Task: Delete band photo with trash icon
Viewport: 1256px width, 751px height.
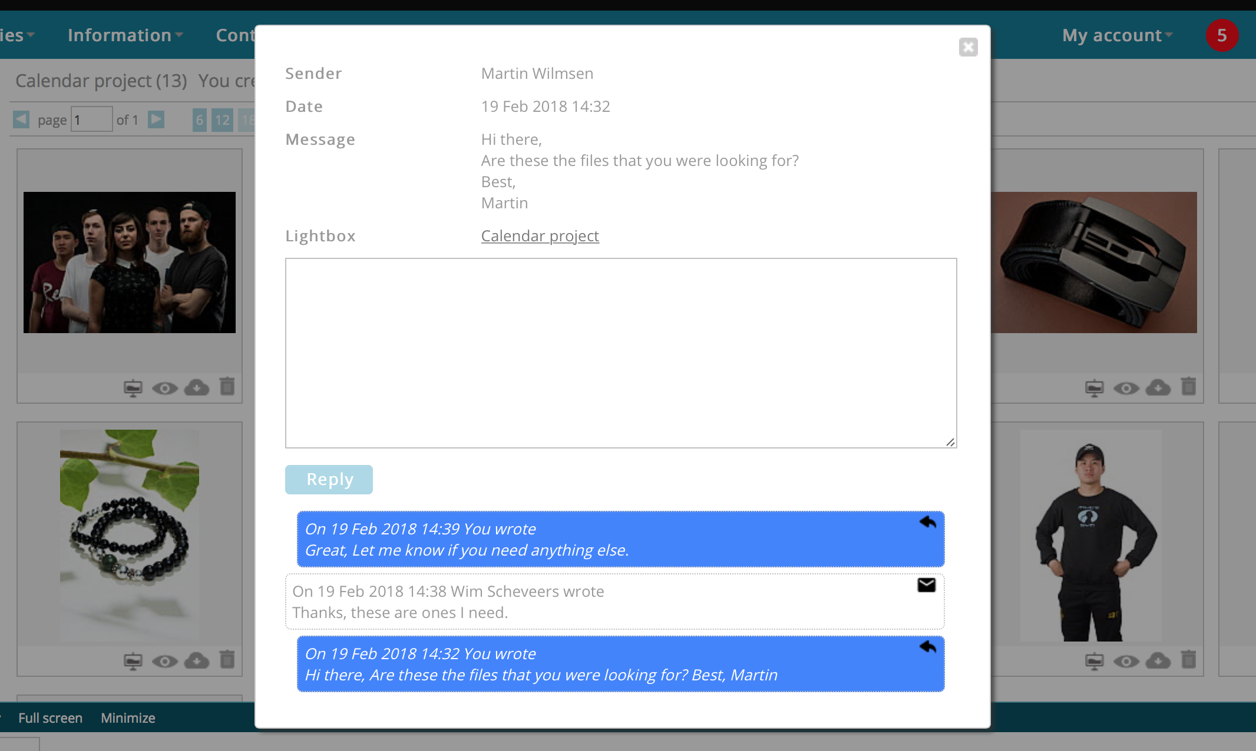Action: click(227, 387)
